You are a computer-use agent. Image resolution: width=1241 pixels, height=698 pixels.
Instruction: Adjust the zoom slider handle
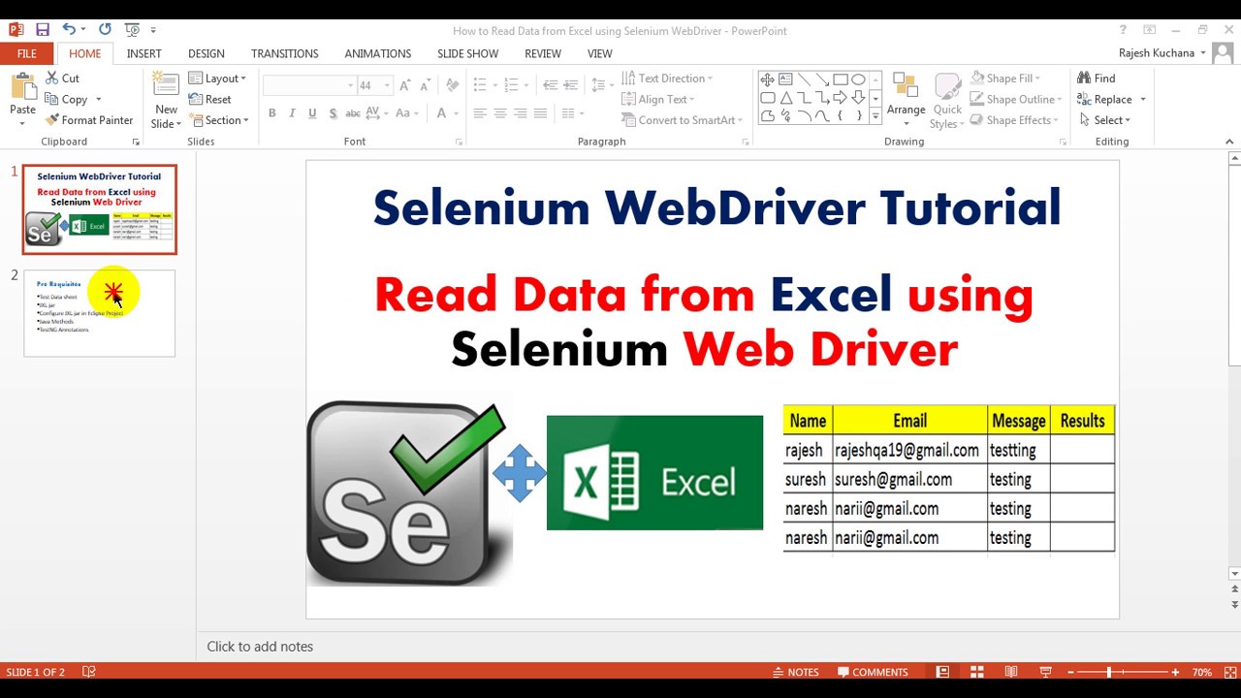click(x=1108, y=672)
